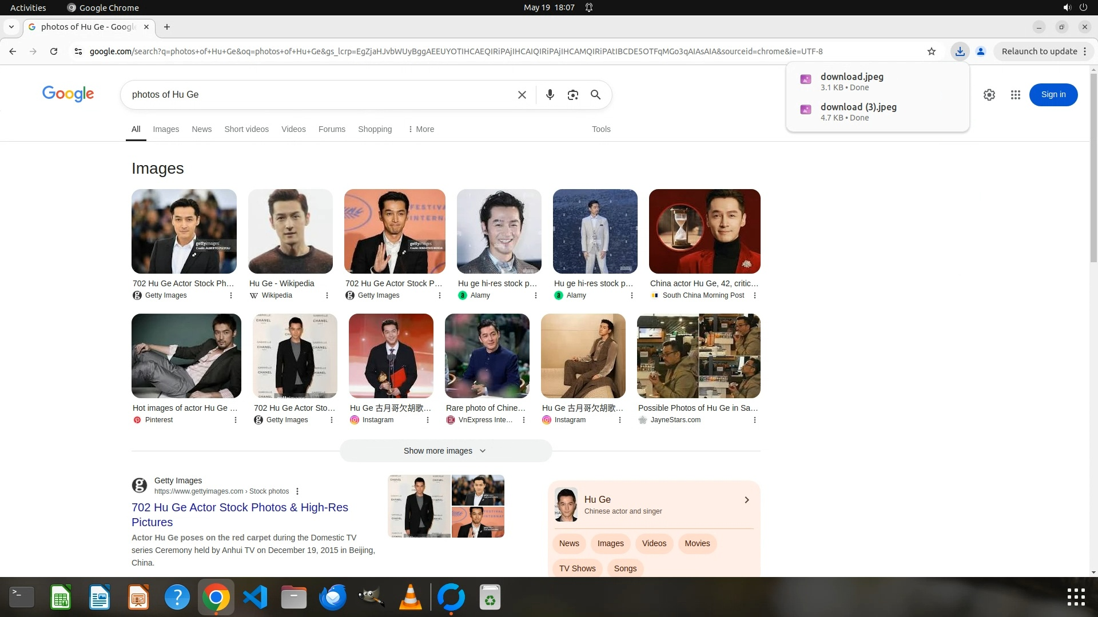This screenshot has height=617, width=1098.
Task: Open the tab search dropdown arrow
Action: point(11,27)
